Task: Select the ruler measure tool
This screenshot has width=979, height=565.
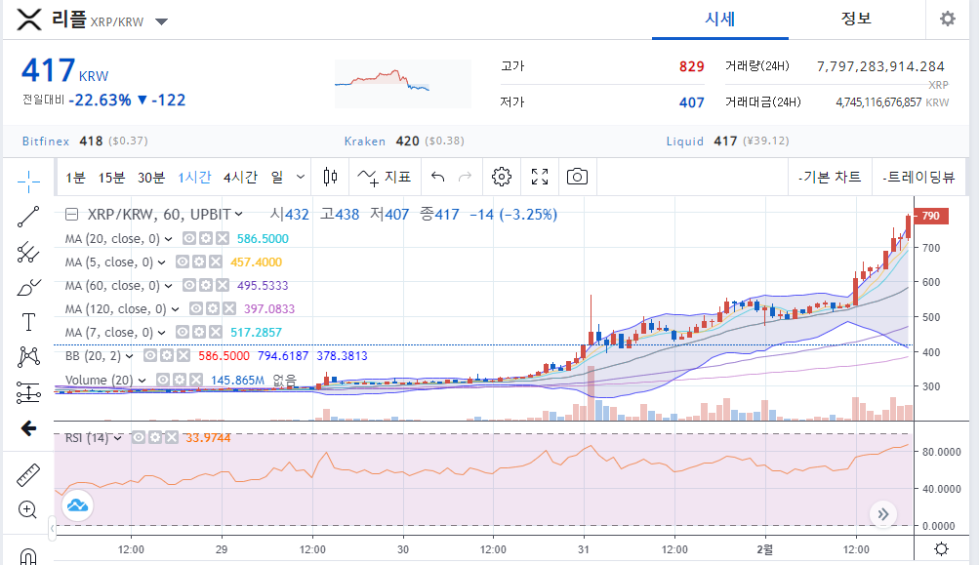Action: (28, 475)
